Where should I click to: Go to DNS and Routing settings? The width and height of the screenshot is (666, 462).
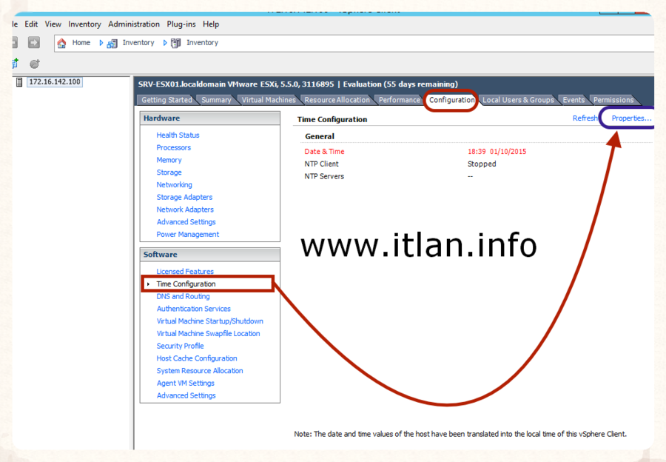[183, 296]
